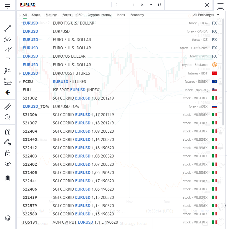227x229 pixels.
Task: Choose EURUSD from forex - FXCM
Action: coord(119,23)
